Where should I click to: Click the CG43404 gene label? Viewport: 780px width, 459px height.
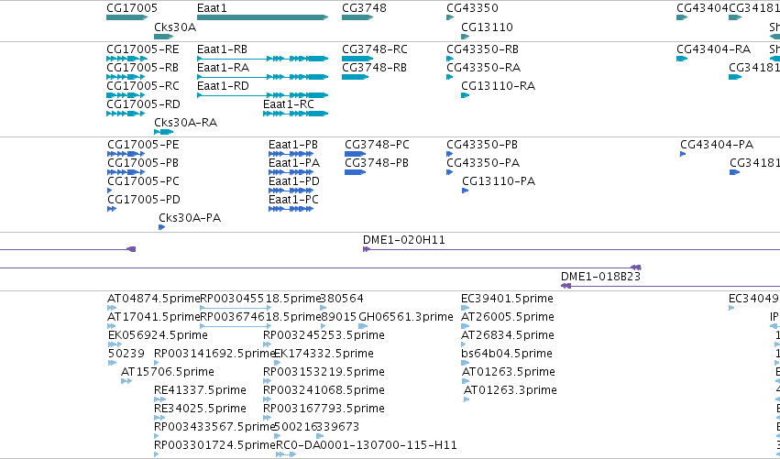(x=702, y=8)
